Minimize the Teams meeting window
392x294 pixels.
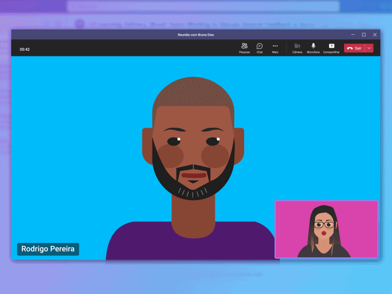[352, 35]
